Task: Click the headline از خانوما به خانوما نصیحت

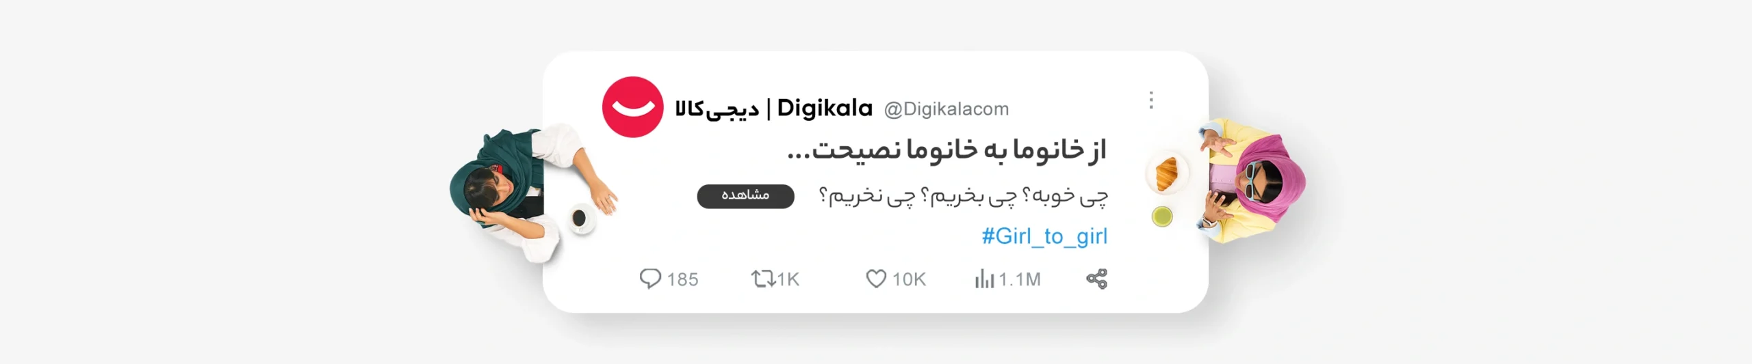Action: (x=946, y=150)
